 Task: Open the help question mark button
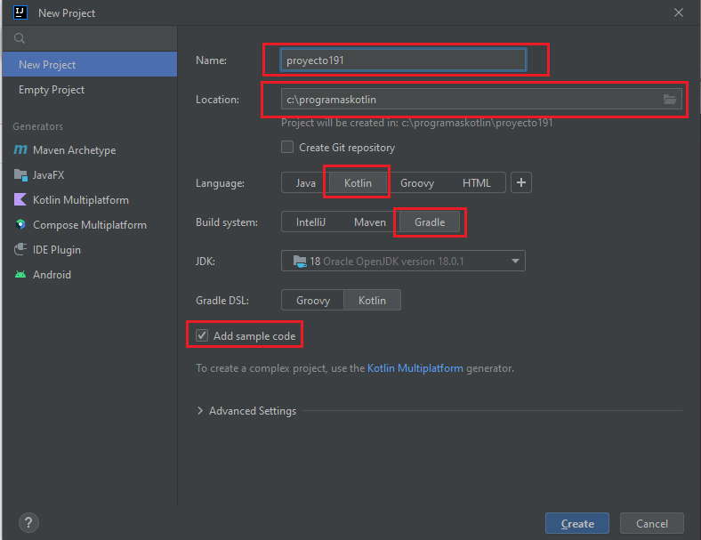pyautogui.click(x=28, y=522)
